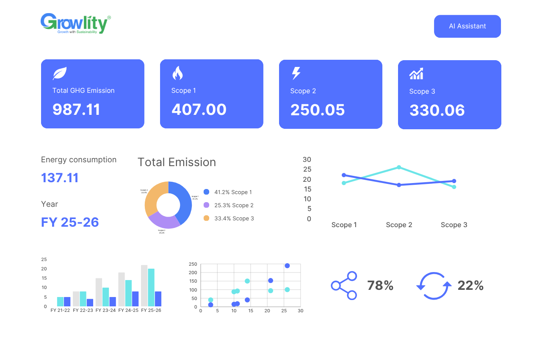The height and width of the screenshot is (339, 542).
Task: Click the share icon next to 78%
Action: click(344, 286)
